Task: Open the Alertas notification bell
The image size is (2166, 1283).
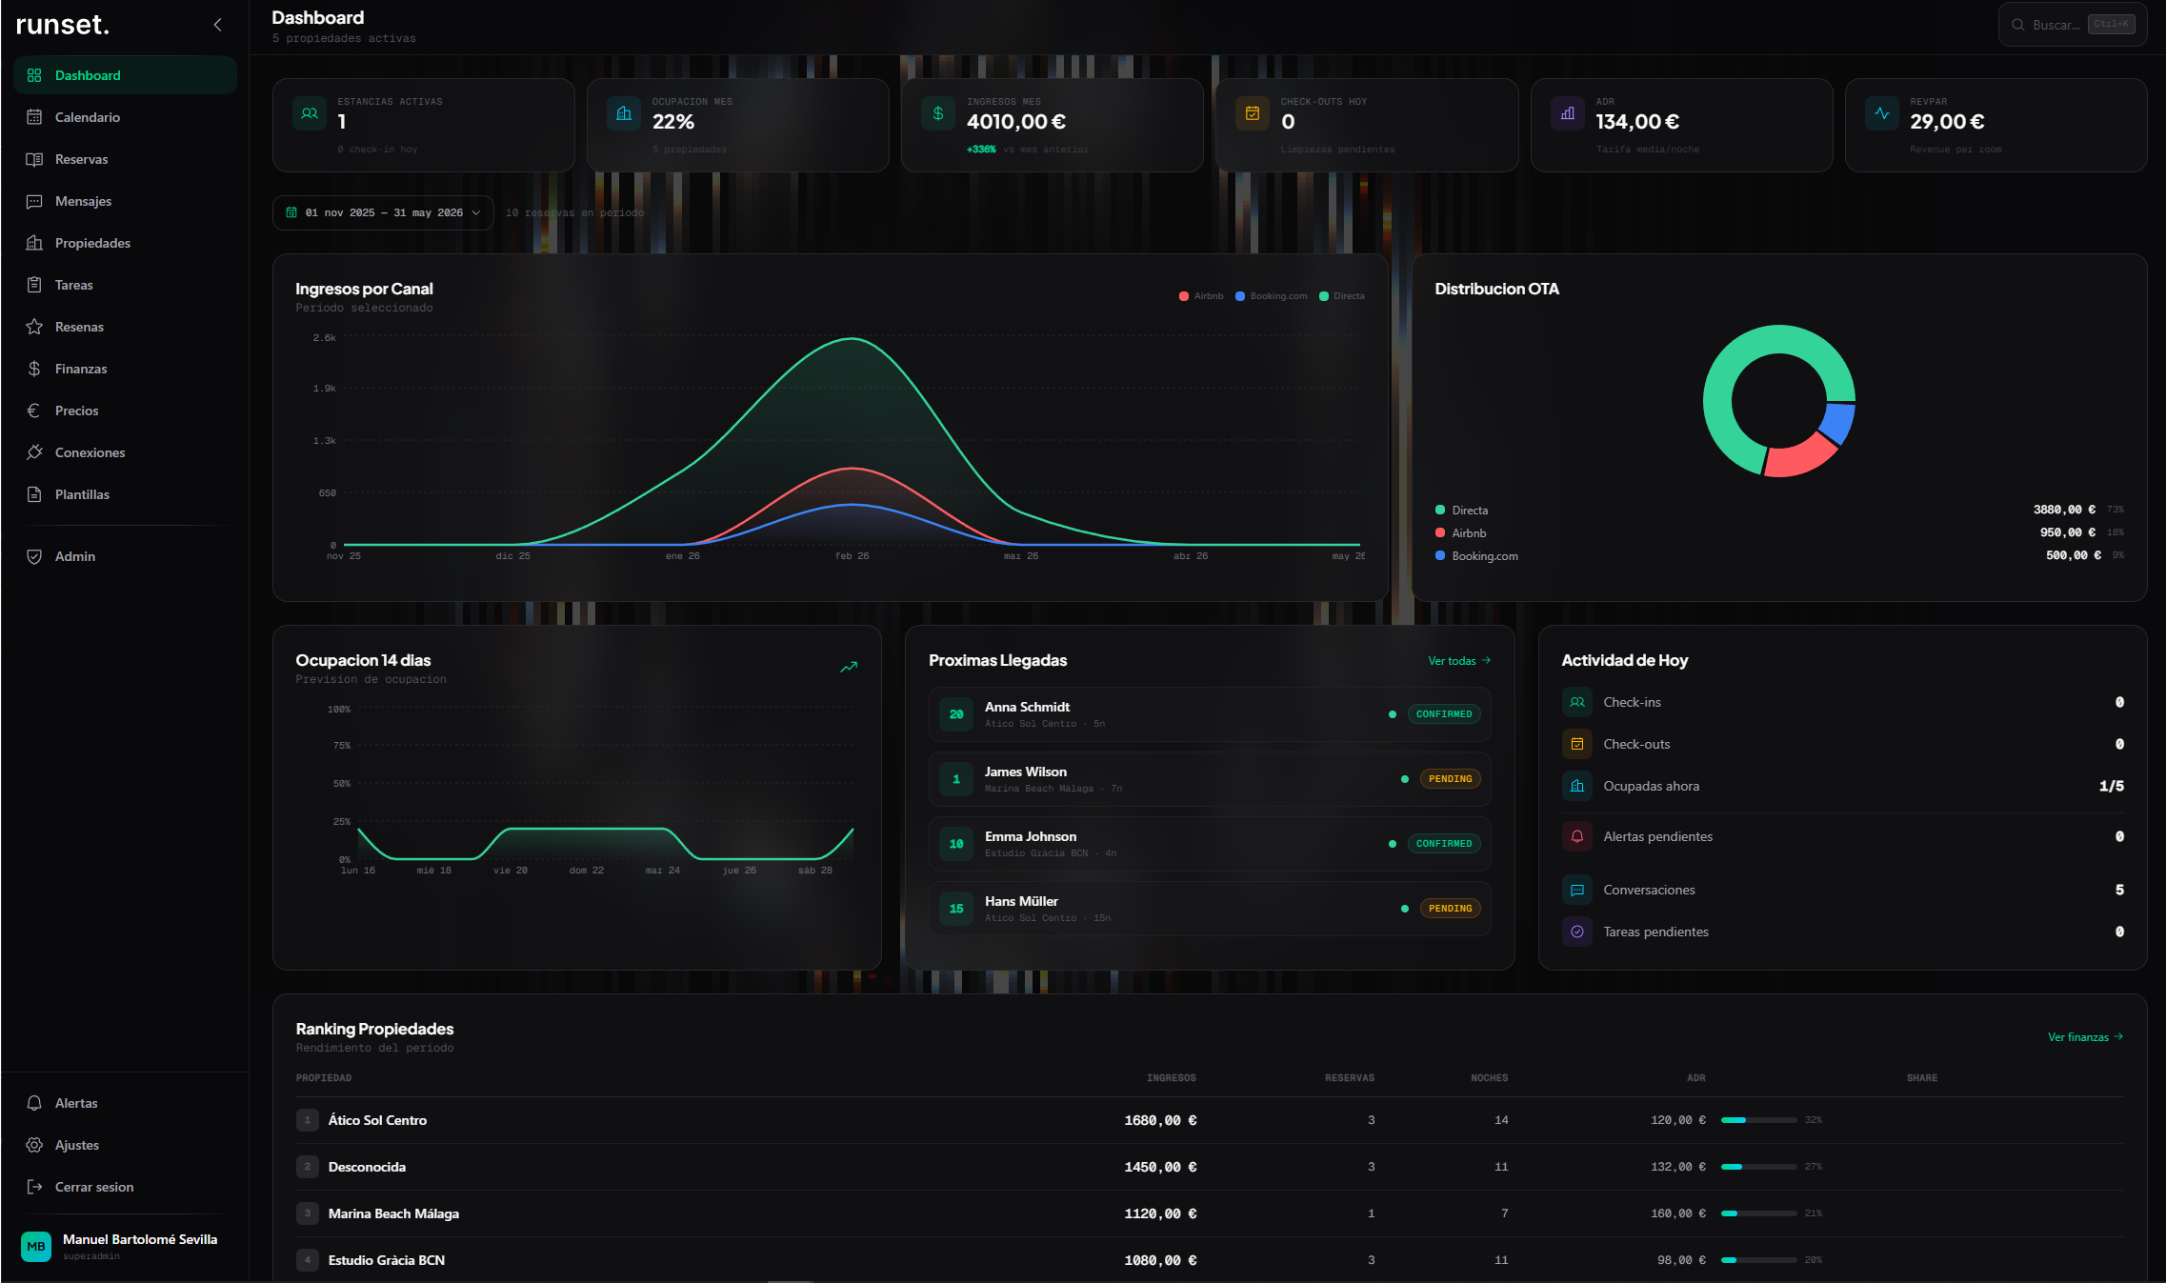Action: coord(76,1103)
